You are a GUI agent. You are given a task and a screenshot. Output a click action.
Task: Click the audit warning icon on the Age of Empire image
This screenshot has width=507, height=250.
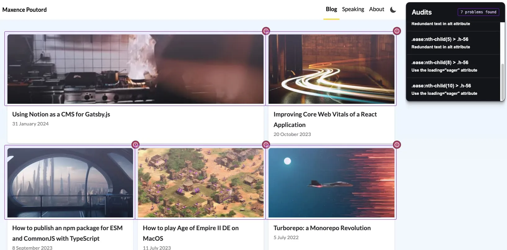pyautogui.click(x=266, y=145)
